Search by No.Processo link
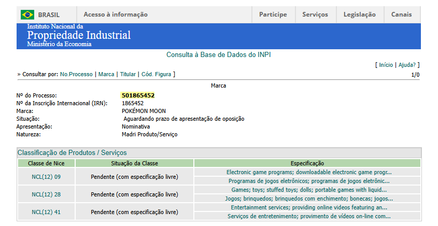The image size is (438, 226). [76, 74]
